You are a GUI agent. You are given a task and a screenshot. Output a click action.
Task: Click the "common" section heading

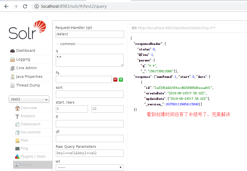point(68,44)
